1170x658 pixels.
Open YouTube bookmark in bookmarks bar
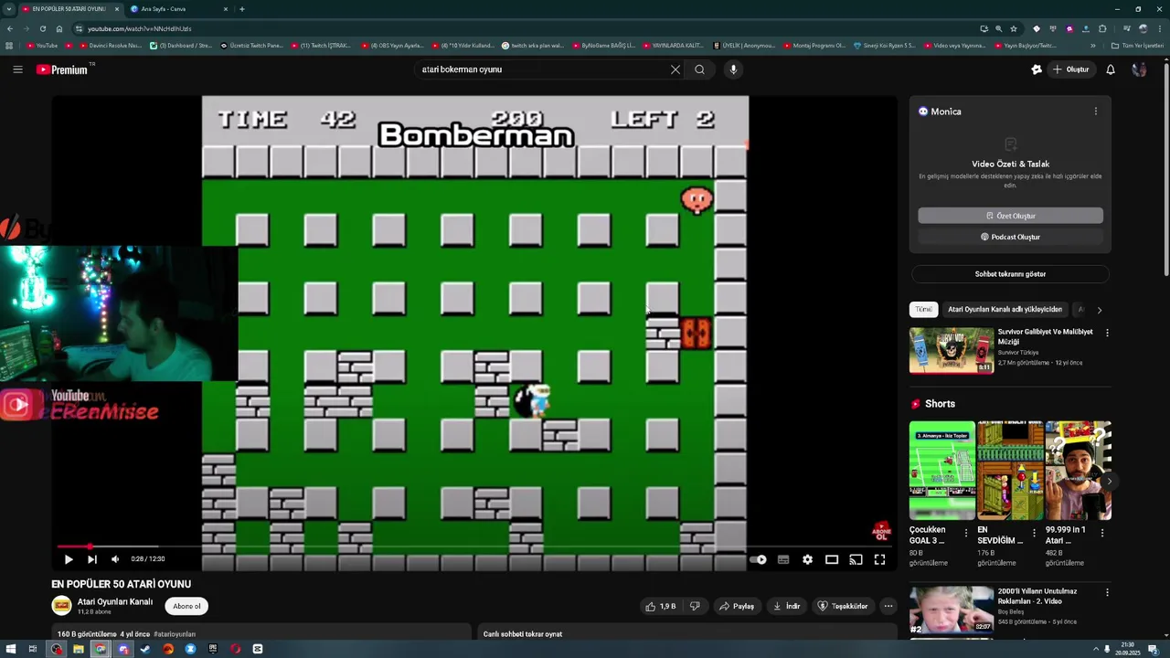[x=42, y=46]
